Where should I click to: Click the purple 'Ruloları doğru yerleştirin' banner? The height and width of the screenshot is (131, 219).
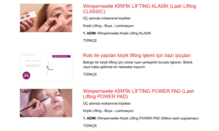61,56
